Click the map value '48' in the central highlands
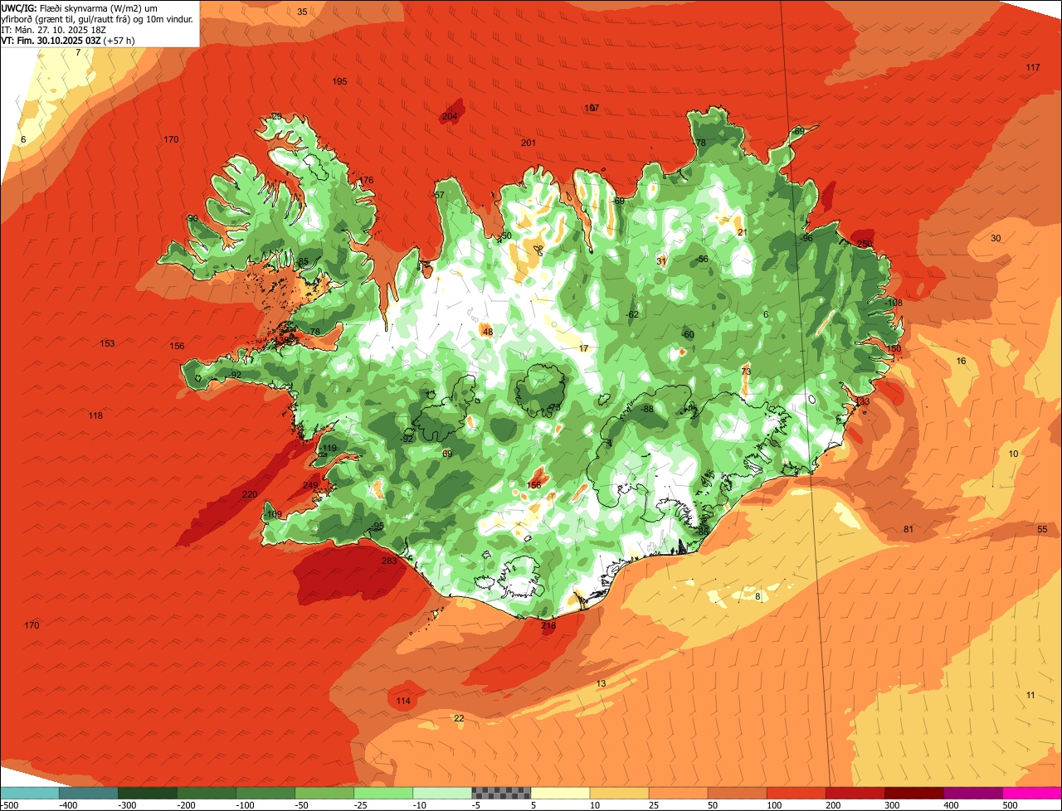 coord(487,332)
